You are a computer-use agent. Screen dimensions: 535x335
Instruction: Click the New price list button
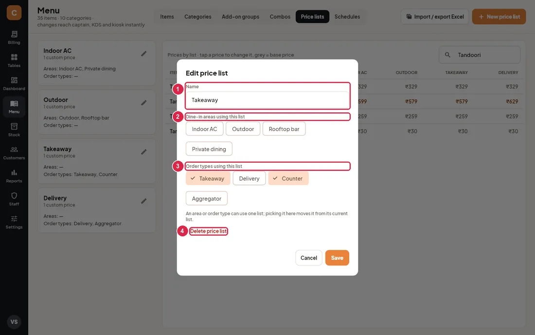point(499,17)
